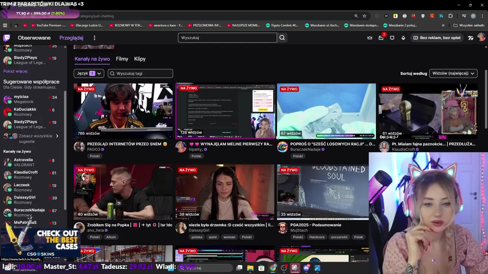Click the hipatty_ channel name
Image resolution: width=488 pixels, height=274 pixels.
click(x=196, y=150)
